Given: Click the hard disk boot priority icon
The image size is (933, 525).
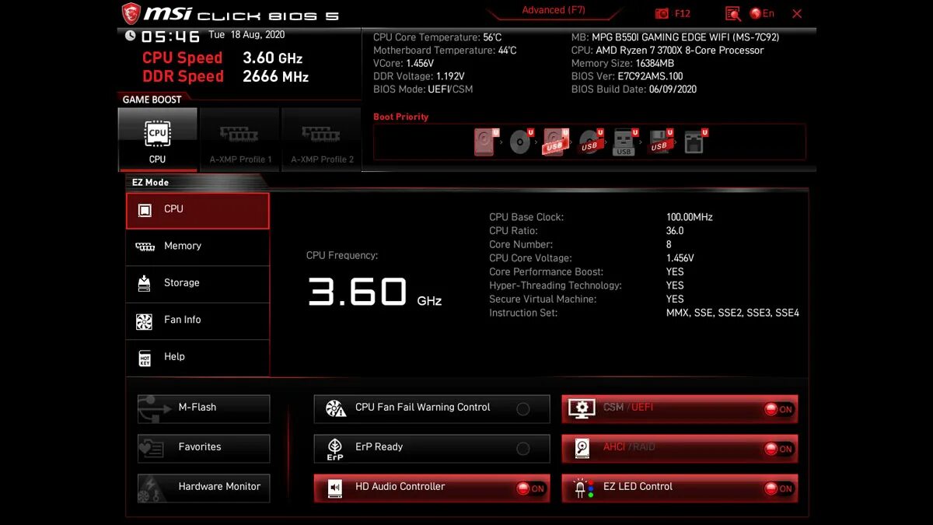Looking at the screenshot, I should pyautogui.click(x=485, y=142).
